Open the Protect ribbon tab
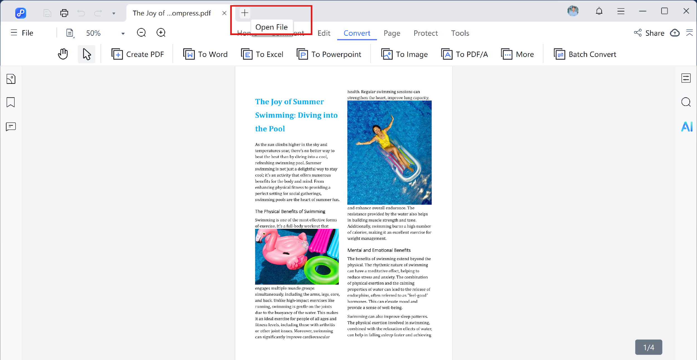Image resolution: width=697 pixels, height=360 pixels. tap(425, 33)
